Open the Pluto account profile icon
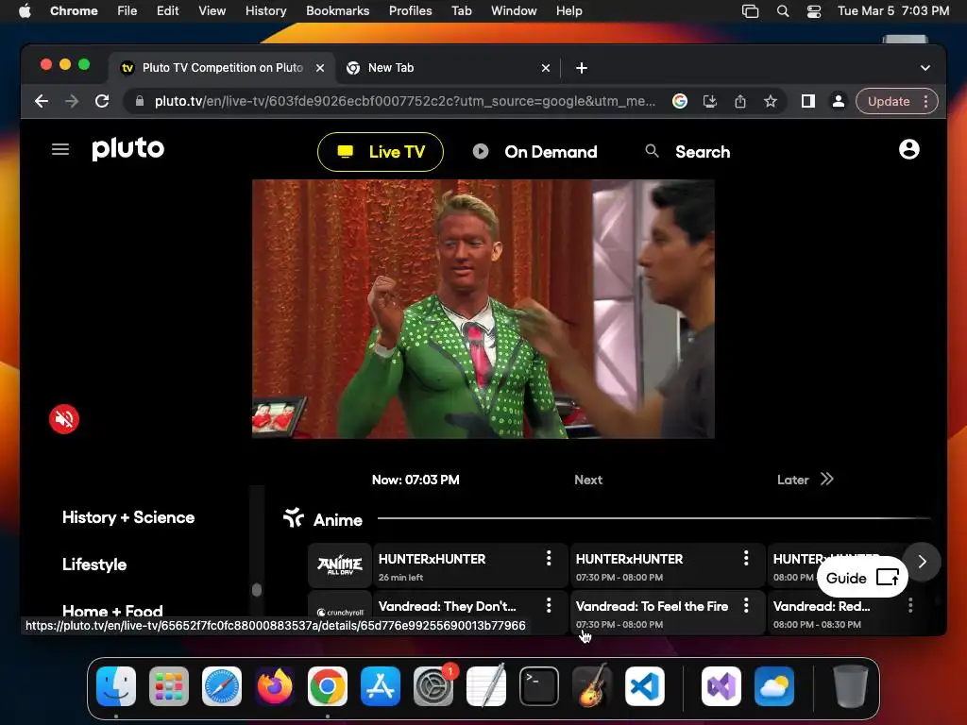This screenshot has height=725, width=967. coord(909,149)
